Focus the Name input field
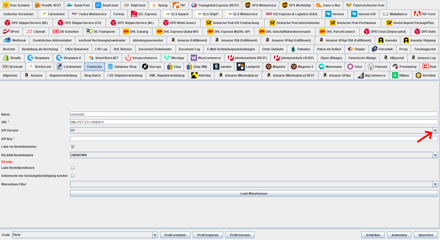This screenshot has height=240, width=440. [254, 114]
